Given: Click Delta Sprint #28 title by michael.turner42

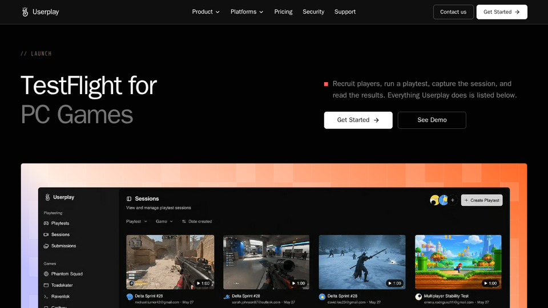Looking at the screenshot, I should [x=149, y=296].
